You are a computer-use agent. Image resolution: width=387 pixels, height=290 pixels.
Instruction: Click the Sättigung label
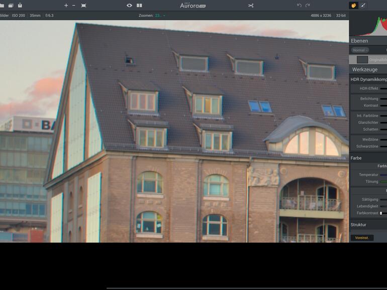(x=370, y=199)
